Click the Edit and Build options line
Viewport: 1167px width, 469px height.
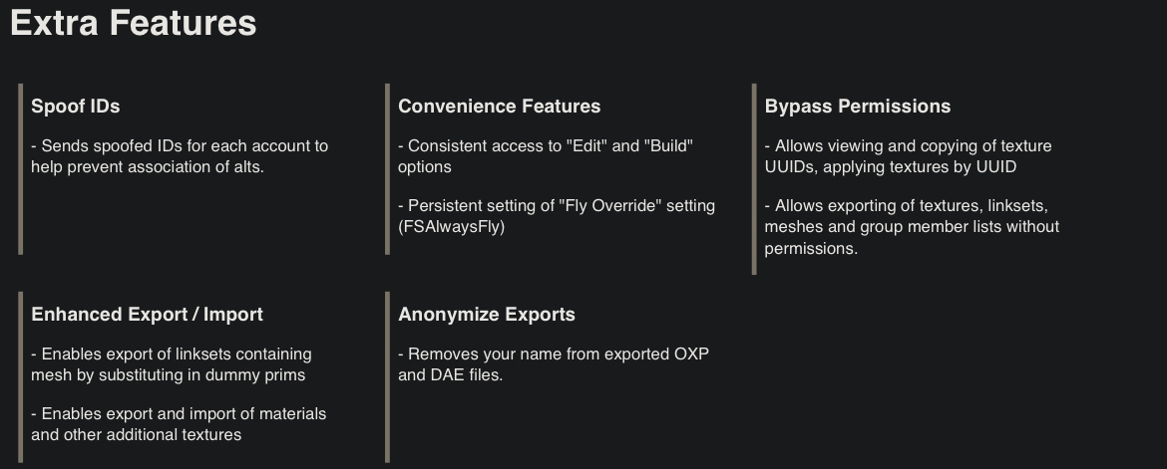point(546,156)
